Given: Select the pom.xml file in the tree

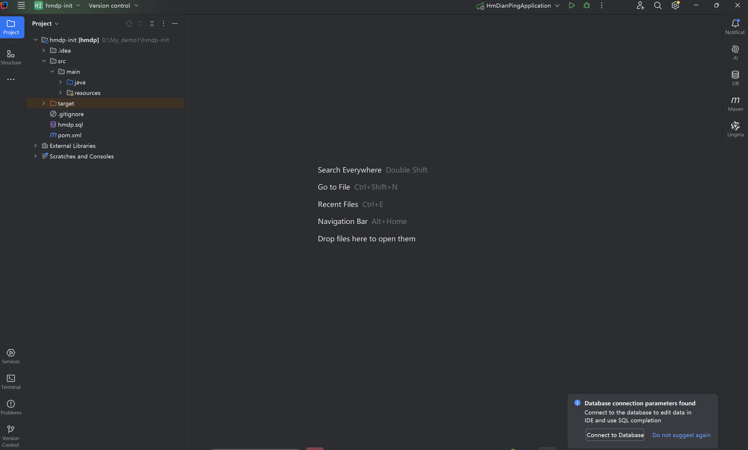Looking at the screenshot, I should click(x=69, y=135).
